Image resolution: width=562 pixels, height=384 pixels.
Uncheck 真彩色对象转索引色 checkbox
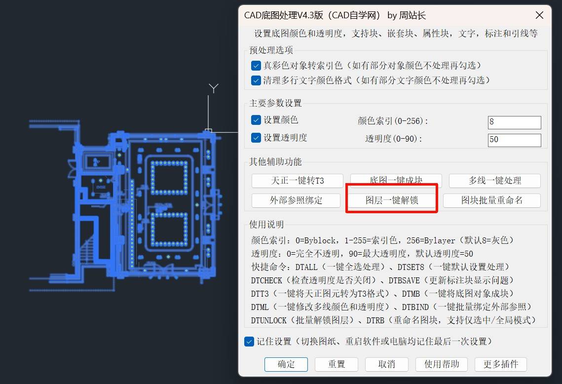[256, 66]
